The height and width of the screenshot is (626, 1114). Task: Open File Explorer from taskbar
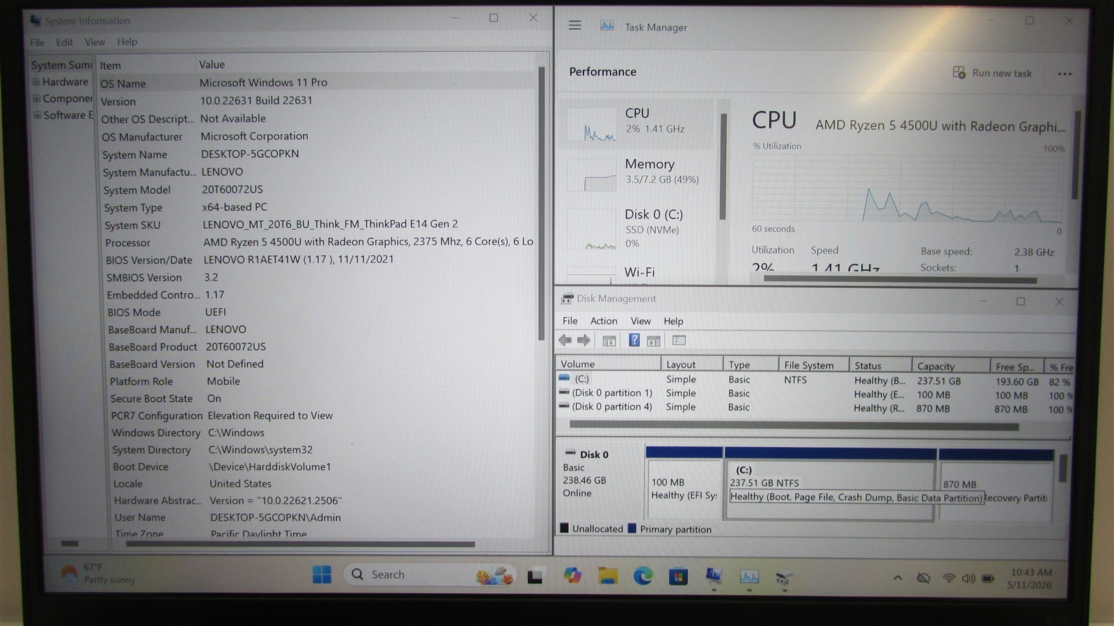608,576
